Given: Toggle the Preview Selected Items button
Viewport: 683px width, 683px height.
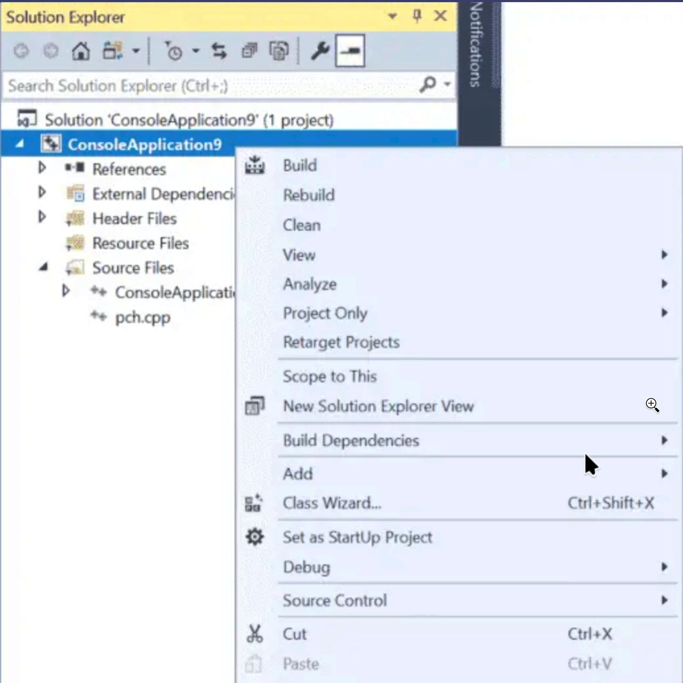Looking at the screenshot, I should [350, 51].
